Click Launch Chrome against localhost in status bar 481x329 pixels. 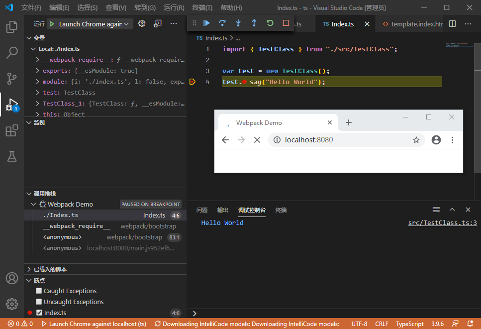pos(94,324)
